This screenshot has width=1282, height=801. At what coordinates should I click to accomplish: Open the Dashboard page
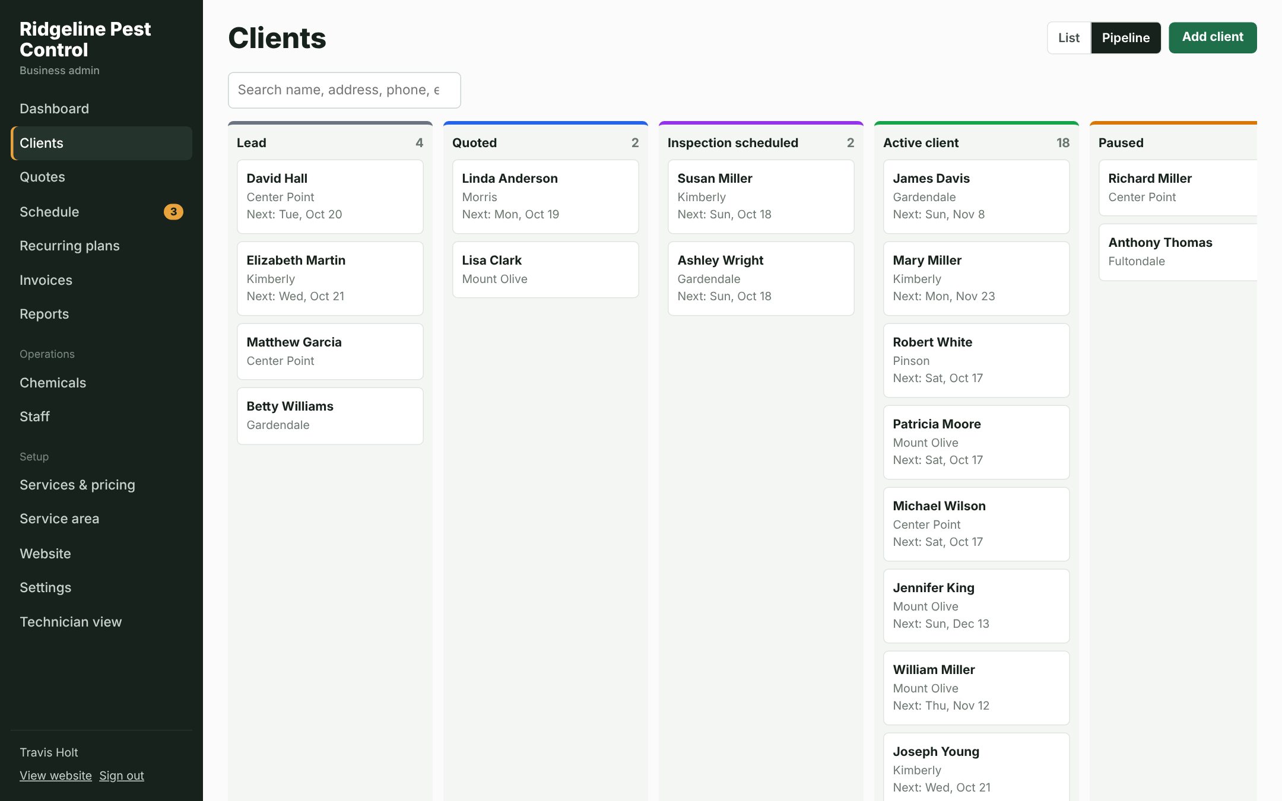(101, 109)
